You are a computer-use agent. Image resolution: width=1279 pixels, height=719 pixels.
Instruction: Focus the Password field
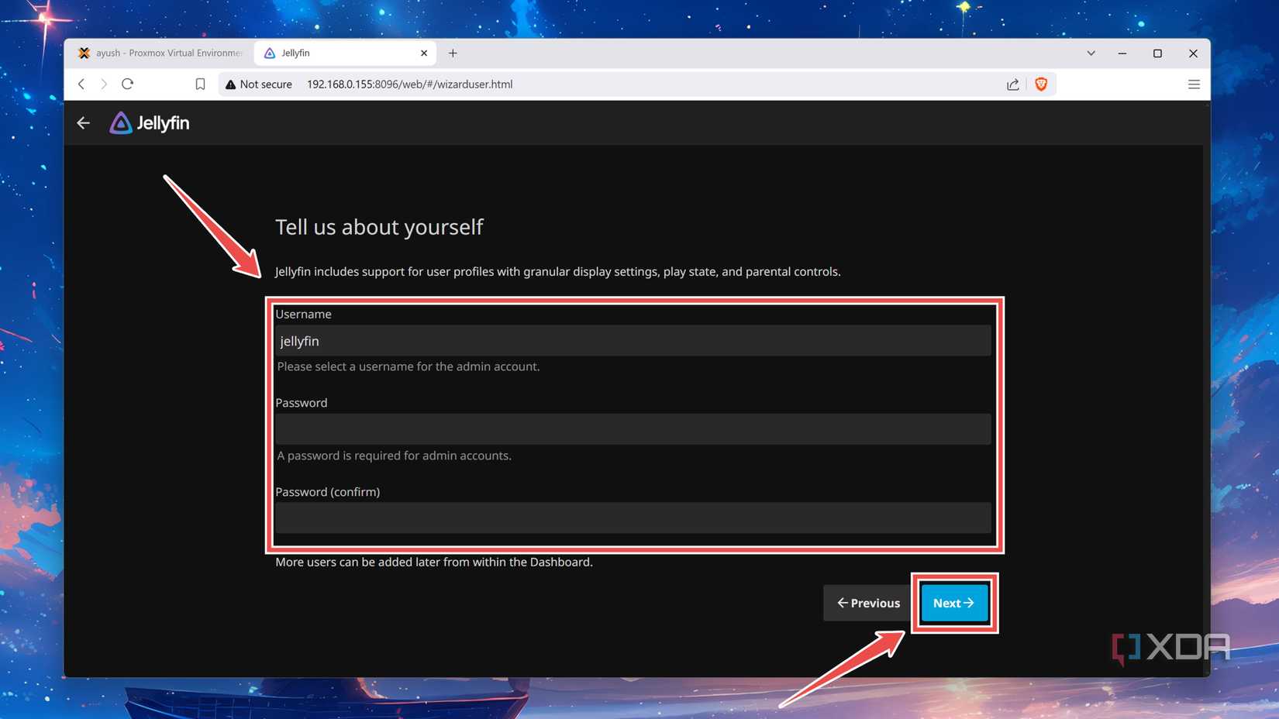pyautogui.click(x=632, y=428)
